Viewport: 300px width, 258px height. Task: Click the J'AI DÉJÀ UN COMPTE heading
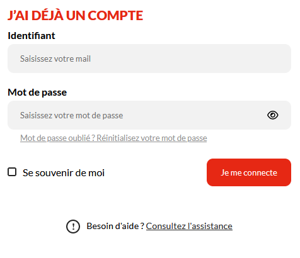75,15
